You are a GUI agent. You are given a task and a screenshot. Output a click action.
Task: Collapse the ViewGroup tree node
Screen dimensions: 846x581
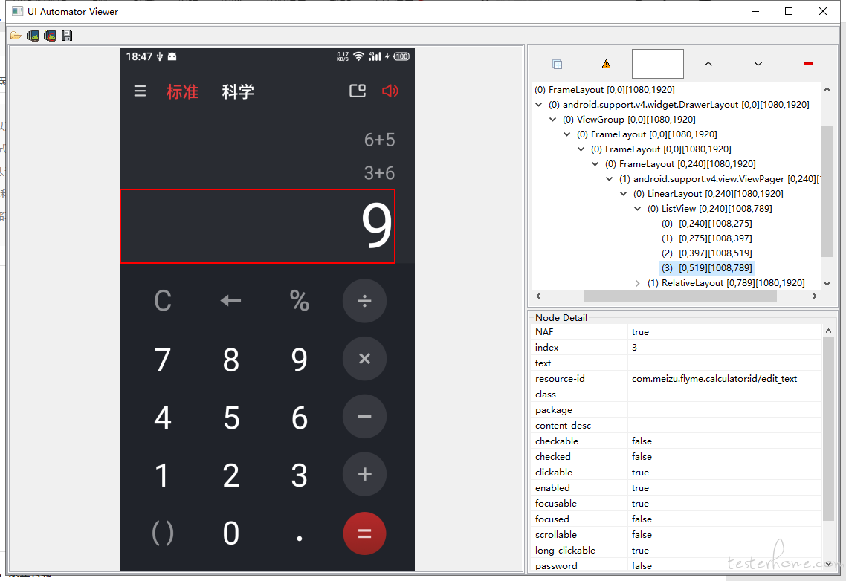[x=553, y=119]
